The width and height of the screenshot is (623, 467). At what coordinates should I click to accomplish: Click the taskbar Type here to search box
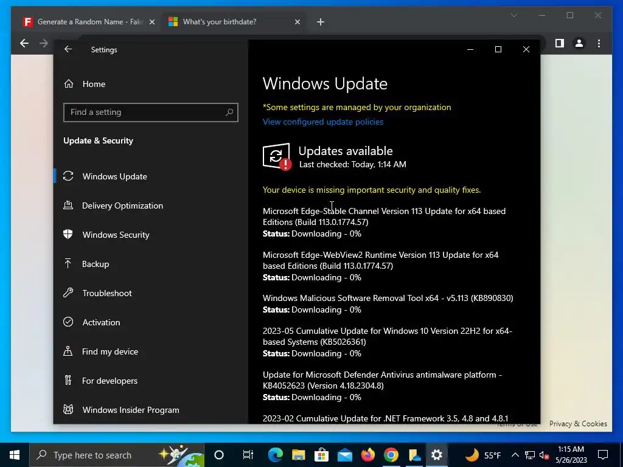tap(117, 455)
